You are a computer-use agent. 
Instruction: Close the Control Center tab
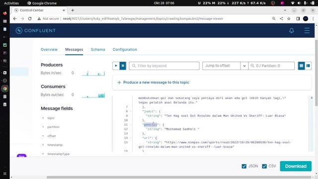point(64,10)
